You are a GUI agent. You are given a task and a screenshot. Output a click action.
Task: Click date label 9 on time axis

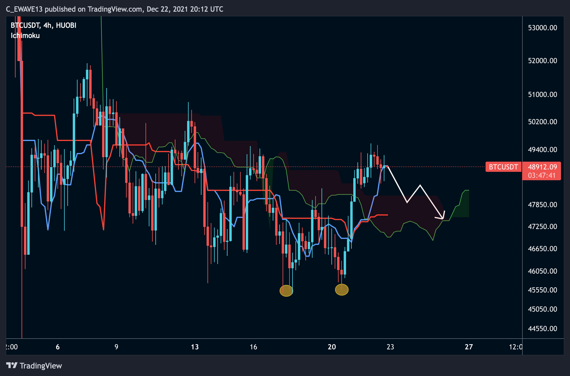click(x=116, y=347)
